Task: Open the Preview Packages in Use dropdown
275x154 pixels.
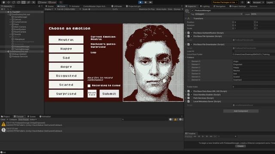Action: 225,2
